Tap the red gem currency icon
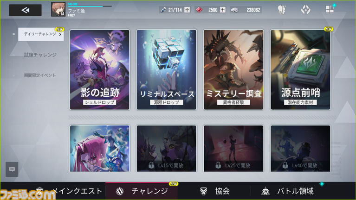Image resolution: width=356 pixels, height=200 pixels. [x=199, y=10]
